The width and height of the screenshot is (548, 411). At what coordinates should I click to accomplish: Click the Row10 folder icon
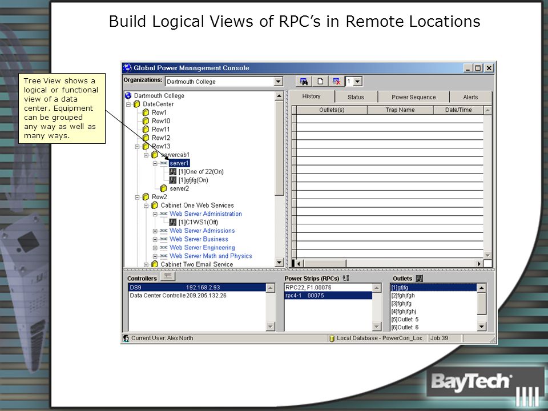pos(146,121)
